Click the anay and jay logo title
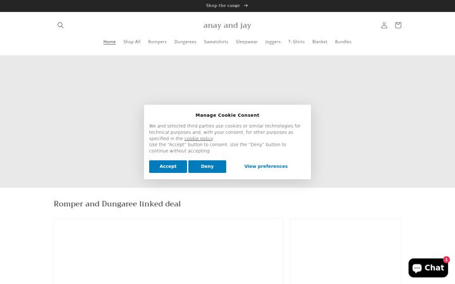This screenshot has width=455, height=284. (227, 25)
